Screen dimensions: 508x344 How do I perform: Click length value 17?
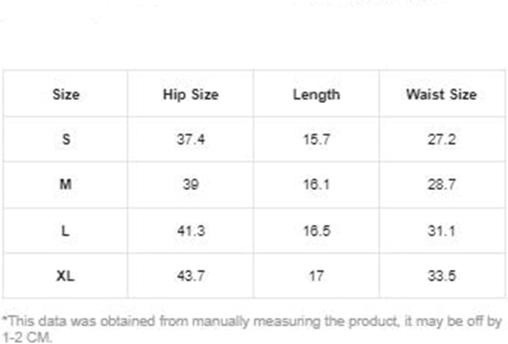(316, 276)
